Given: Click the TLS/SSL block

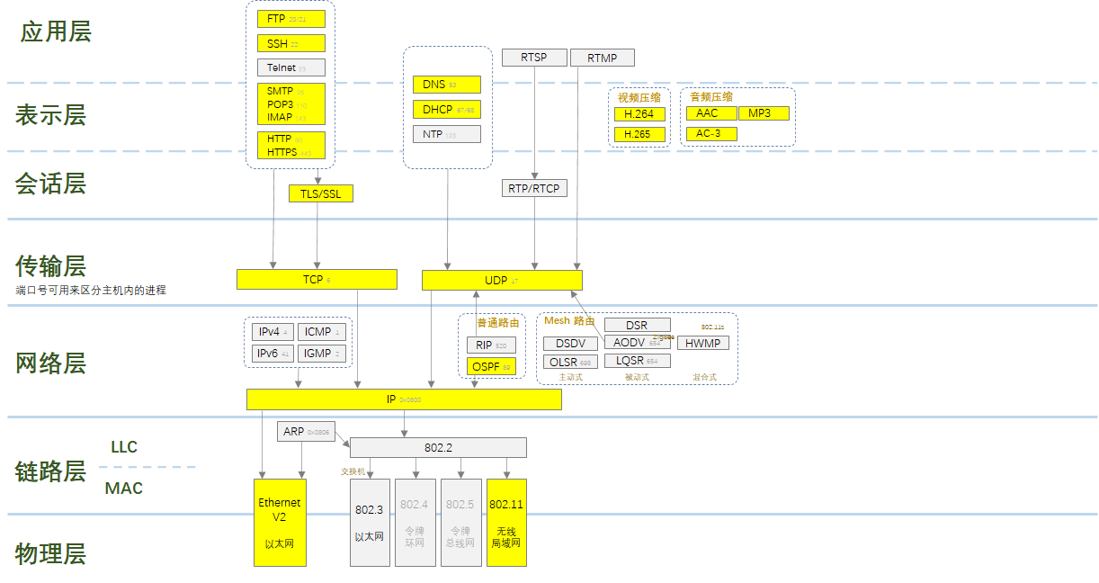Looking at the screenshot, I should (x=321, y=193).
